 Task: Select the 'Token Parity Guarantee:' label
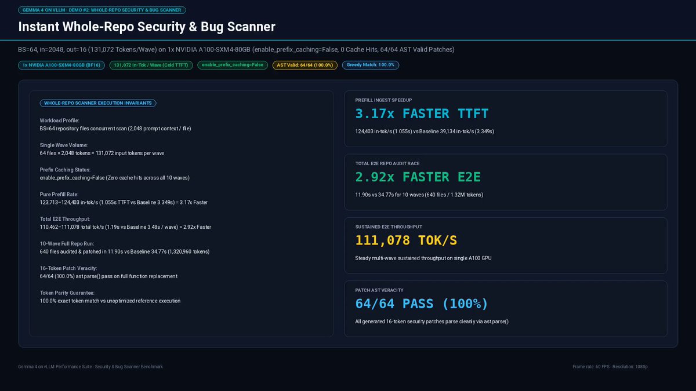[67, 293]
